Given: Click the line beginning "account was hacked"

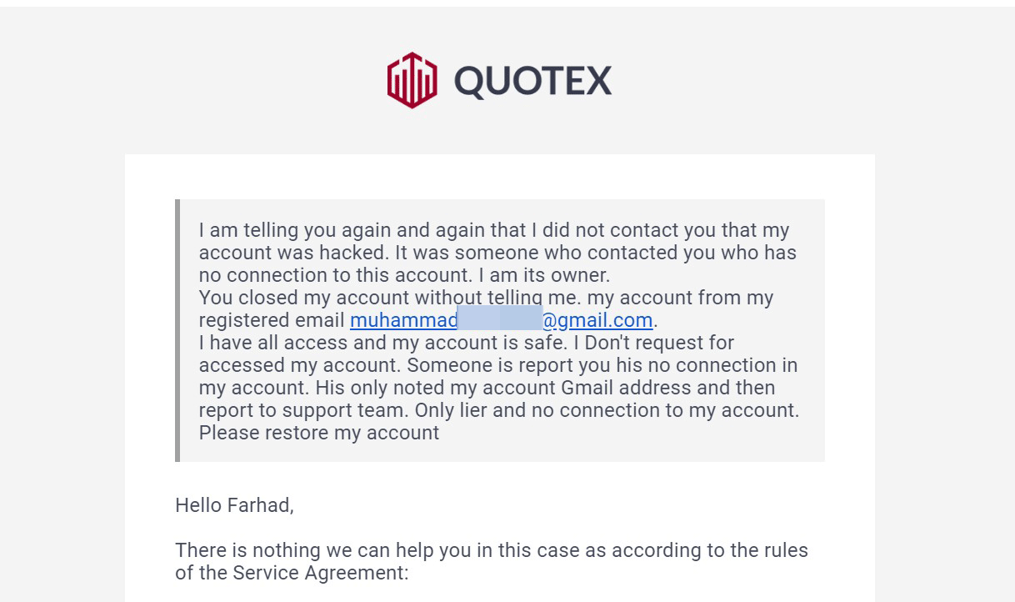Looking at the screenshot, I should tap(497, 253).
